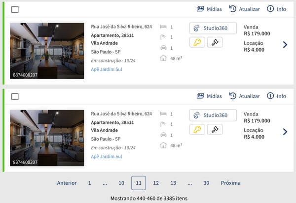Open Mídias for the second listing

pos(209,96)
